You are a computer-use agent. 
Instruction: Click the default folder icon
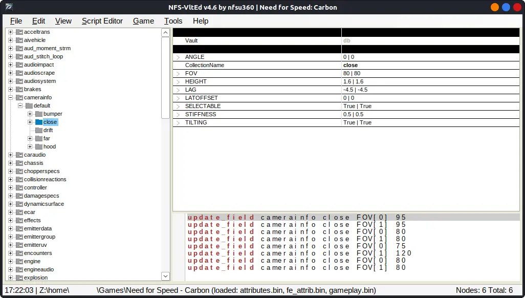pyautogui.click(x=29, y=106)
